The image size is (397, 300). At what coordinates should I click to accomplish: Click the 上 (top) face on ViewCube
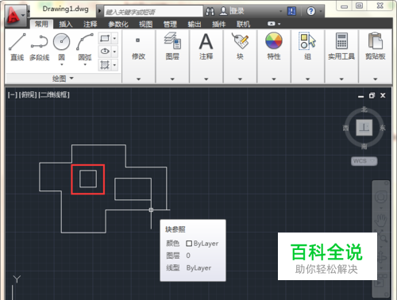(x=364, y=128)
